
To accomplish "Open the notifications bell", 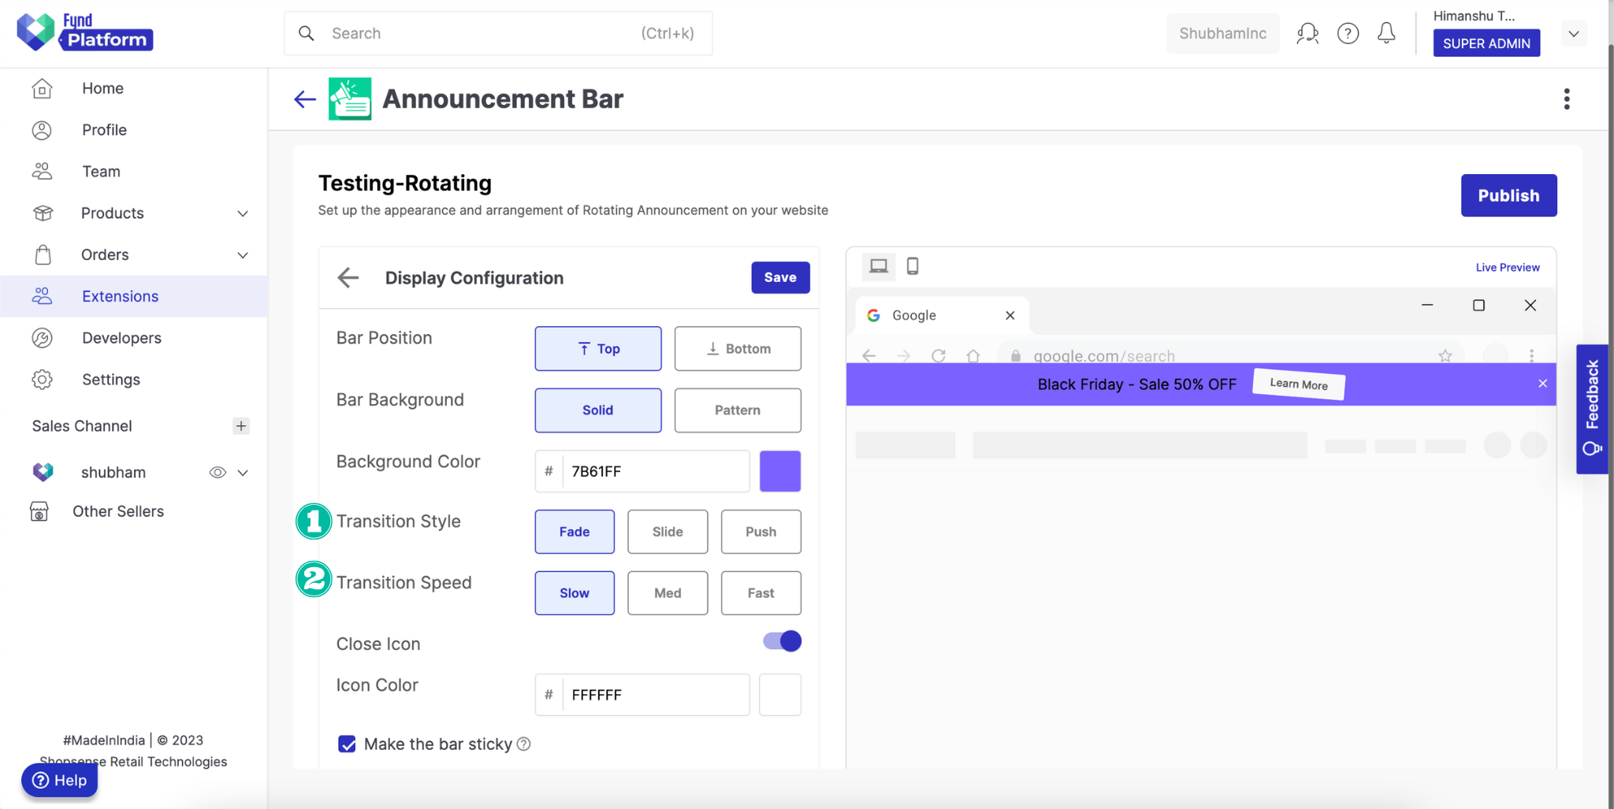I will (x=1386, y=33).
